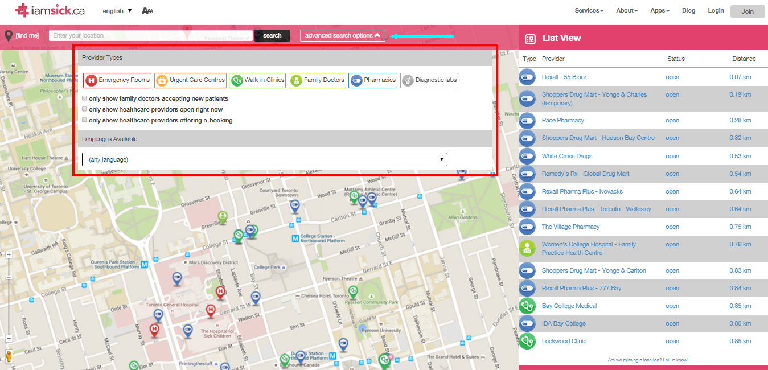Open the Apps dropdown menu
Screen dimensions: 768x370
point(660,11)
